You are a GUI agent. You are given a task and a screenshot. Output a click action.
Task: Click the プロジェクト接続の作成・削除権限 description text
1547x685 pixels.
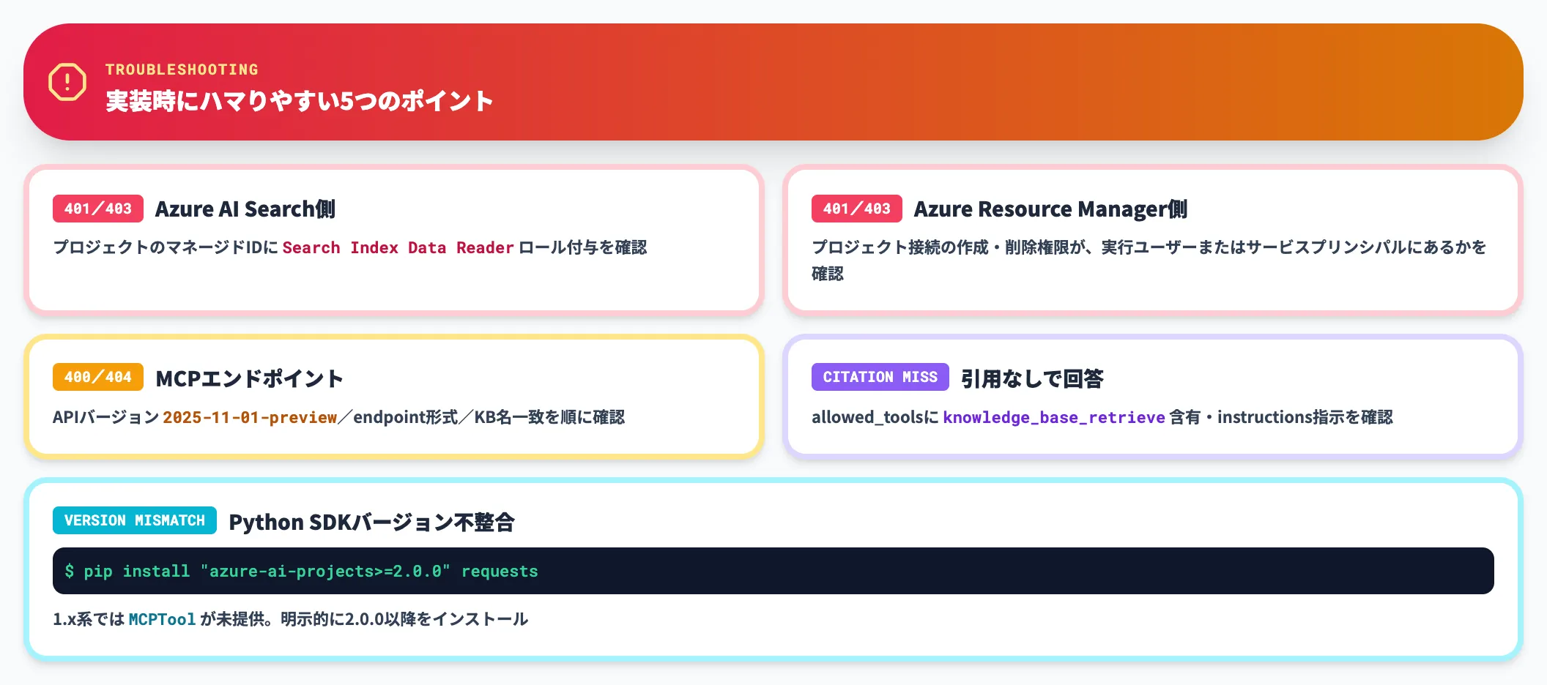1147,248
